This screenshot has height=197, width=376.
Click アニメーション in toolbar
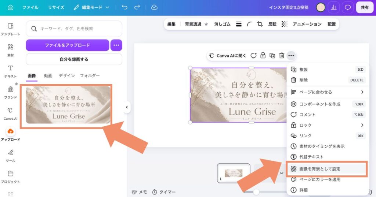(x=307, y=24)
